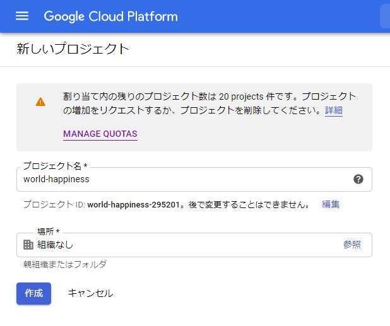
Task: Click the 新しいプロジェクト page heading
Action: [x=73, y=49]
